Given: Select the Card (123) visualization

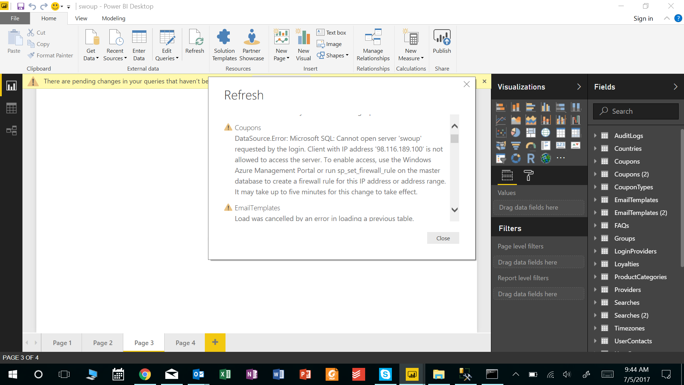Looking at the screenshot, I should [560, 145].
